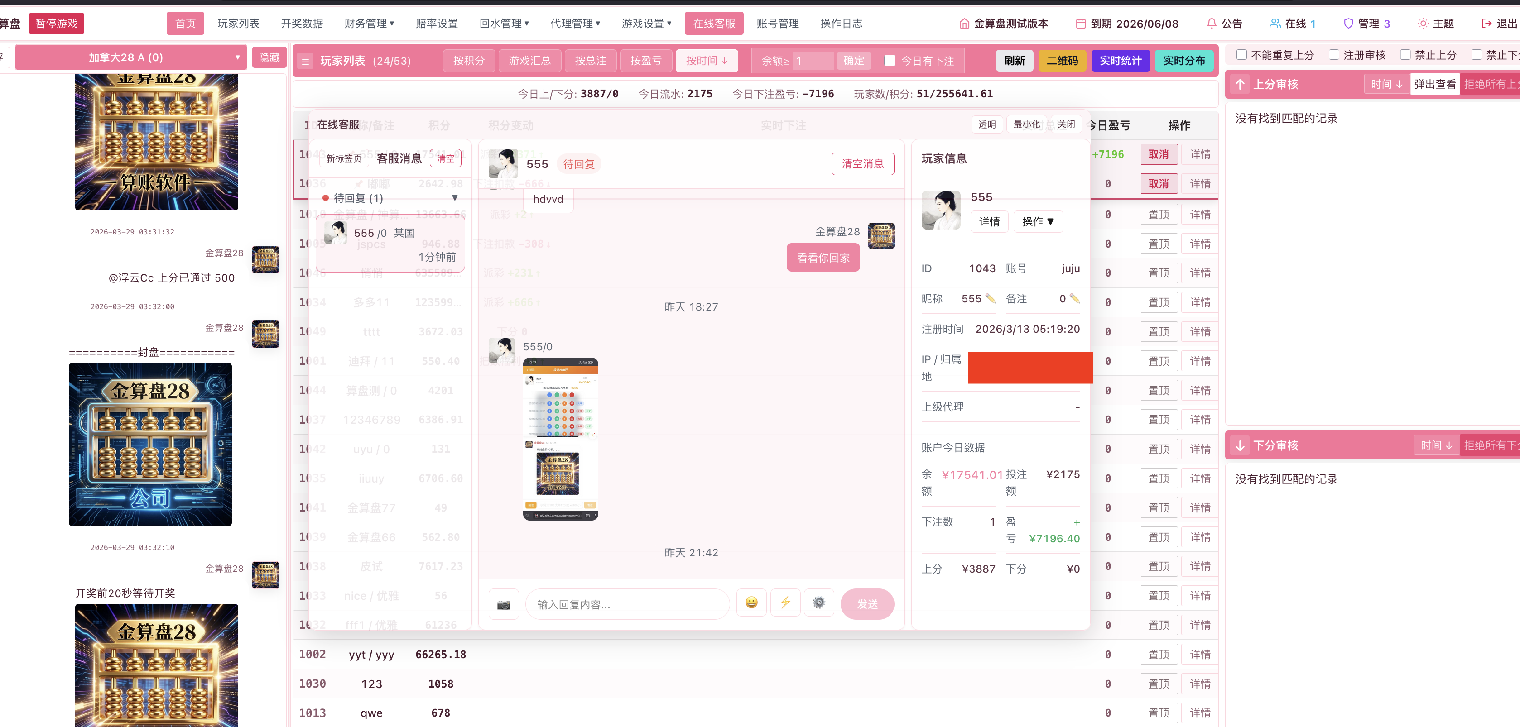Click the logout icon 退出

[1486, 24]
